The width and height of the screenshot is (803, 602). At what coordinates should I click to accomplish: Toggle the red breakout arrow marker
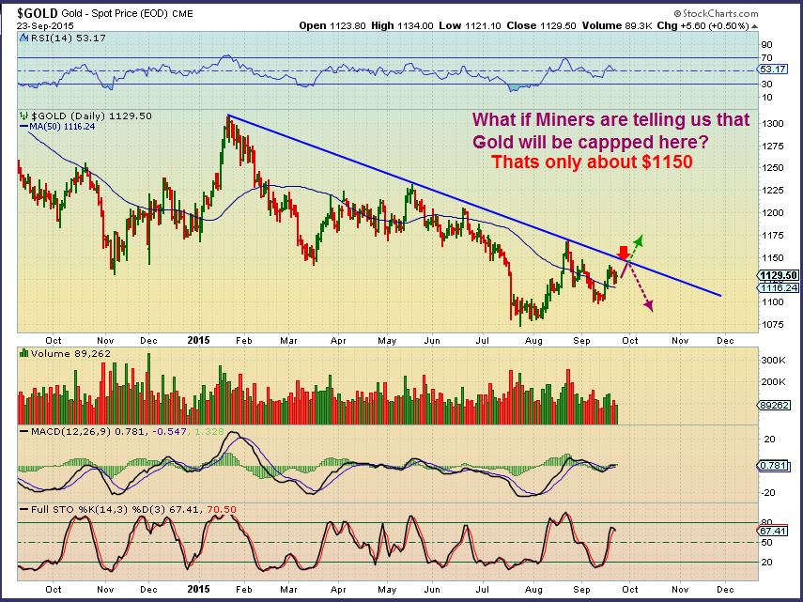tap(622, 252)
